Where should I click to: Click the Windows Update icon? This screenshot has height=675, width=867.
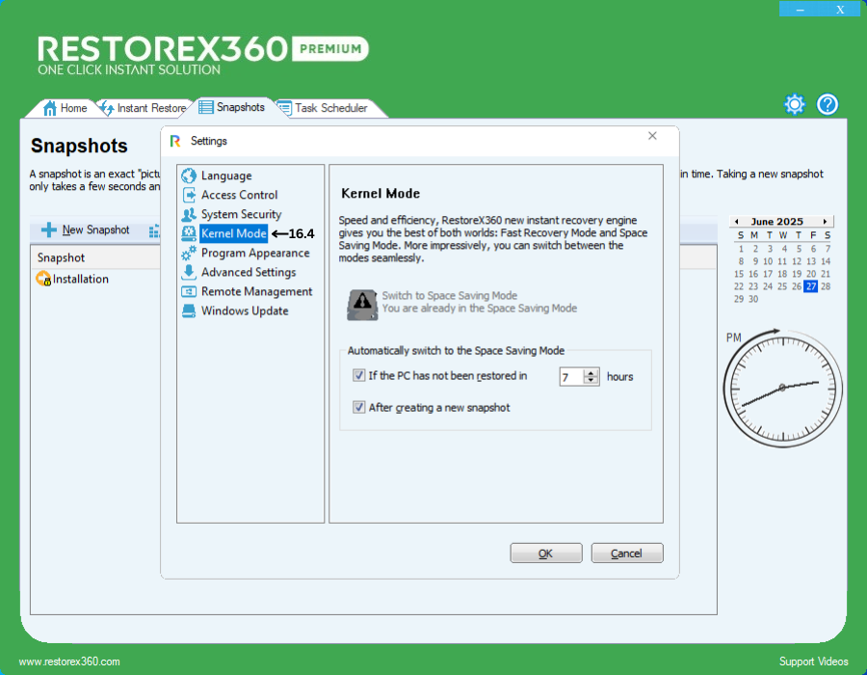pyautogui.click(x=189, y=310)
